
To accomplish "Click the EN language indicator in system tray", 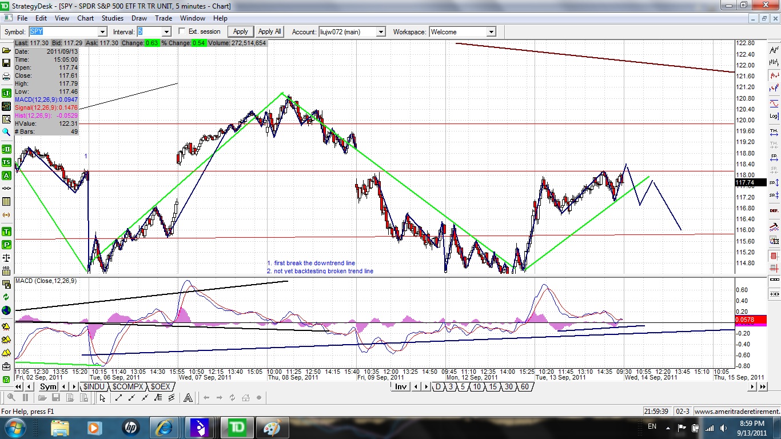I will (652, 427).
